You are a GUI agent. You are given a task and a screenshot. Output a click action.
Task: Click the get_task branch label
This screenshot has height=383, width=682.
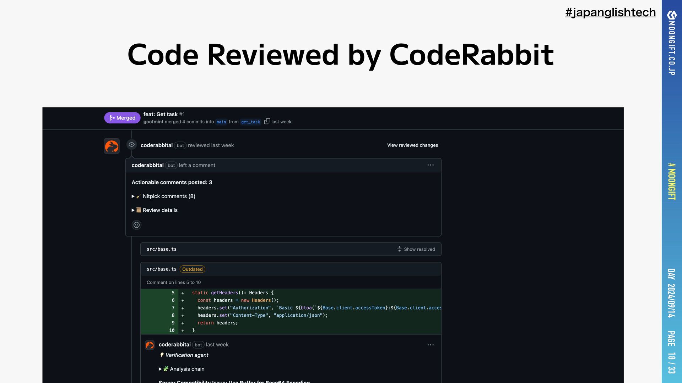pyautogui.click(x=250, y=122)
